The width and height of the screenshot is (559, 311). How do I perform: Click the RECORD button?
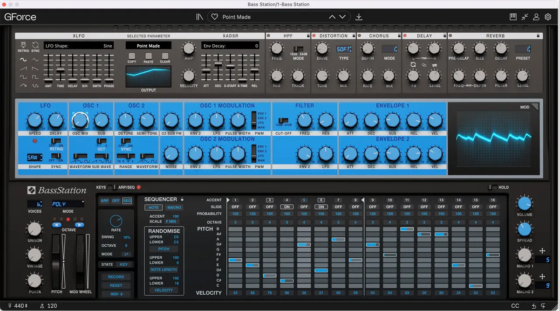click(116, 277)
